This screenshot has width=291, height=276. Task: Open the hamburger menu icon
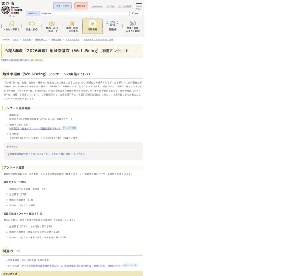click(139, 6)
